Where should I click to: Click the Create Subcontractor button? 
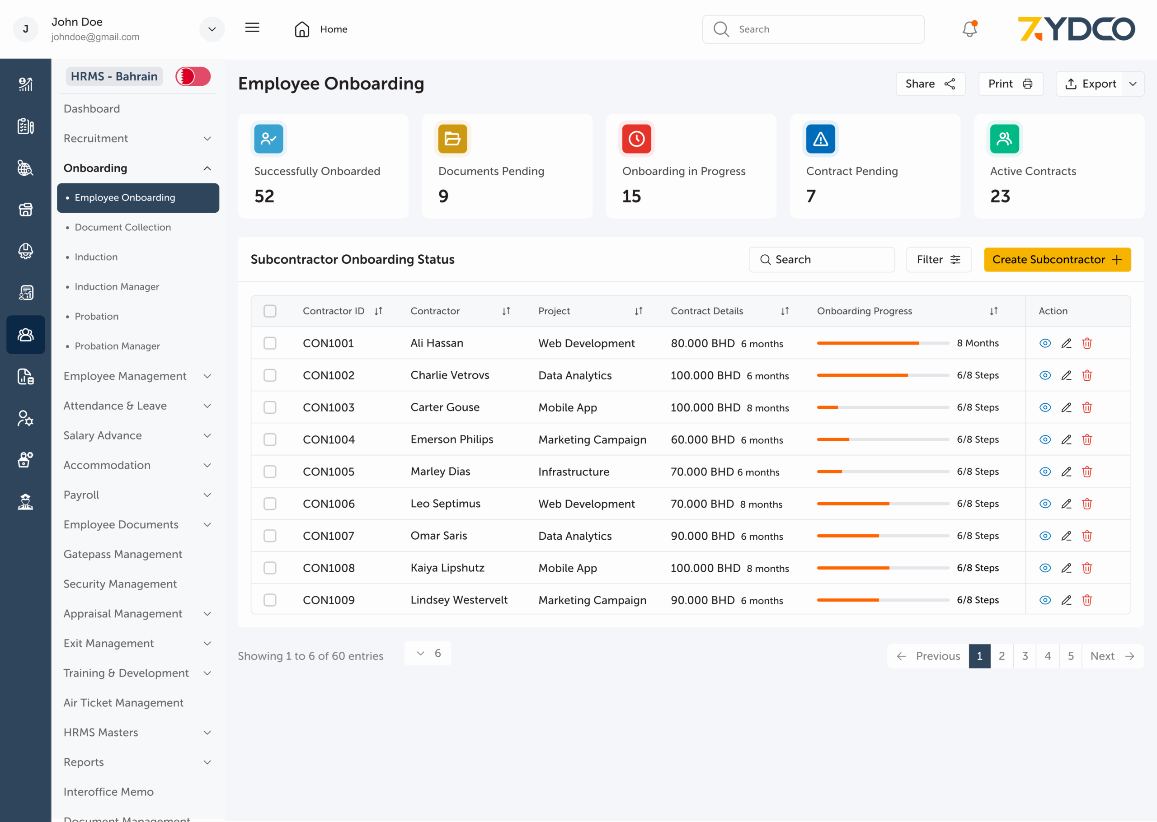1057,260
